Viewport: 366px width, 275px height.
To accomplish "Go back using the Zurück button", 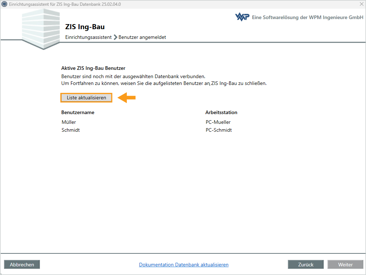I will 306,265.
